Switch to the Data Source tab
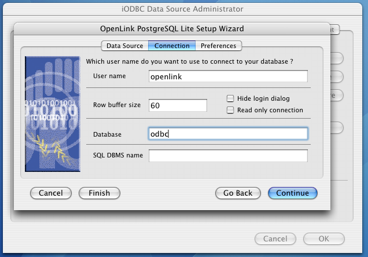The width and height of the screenshot is (368, 257). click(x=124, y=46)
